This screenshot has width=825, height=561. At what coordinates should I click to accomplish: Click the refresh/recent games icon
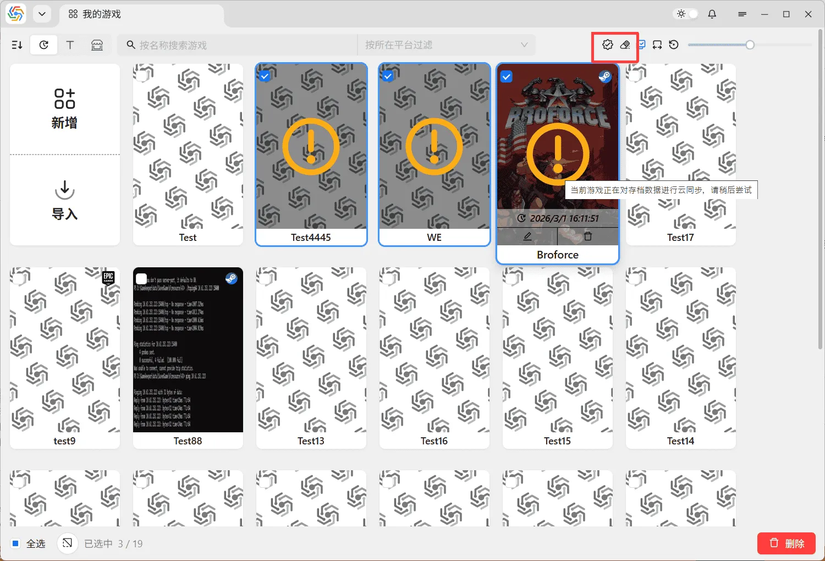click(x=43, y=45)
